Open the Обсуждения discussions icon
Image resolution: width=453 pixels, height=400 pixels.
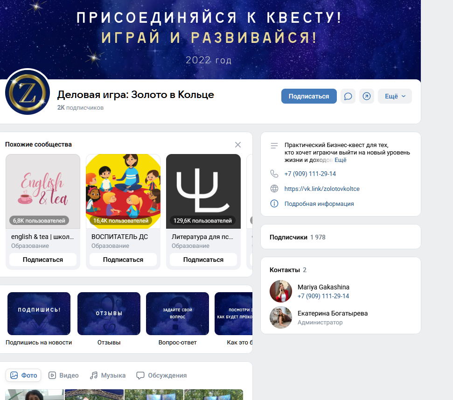click(140, 375)
